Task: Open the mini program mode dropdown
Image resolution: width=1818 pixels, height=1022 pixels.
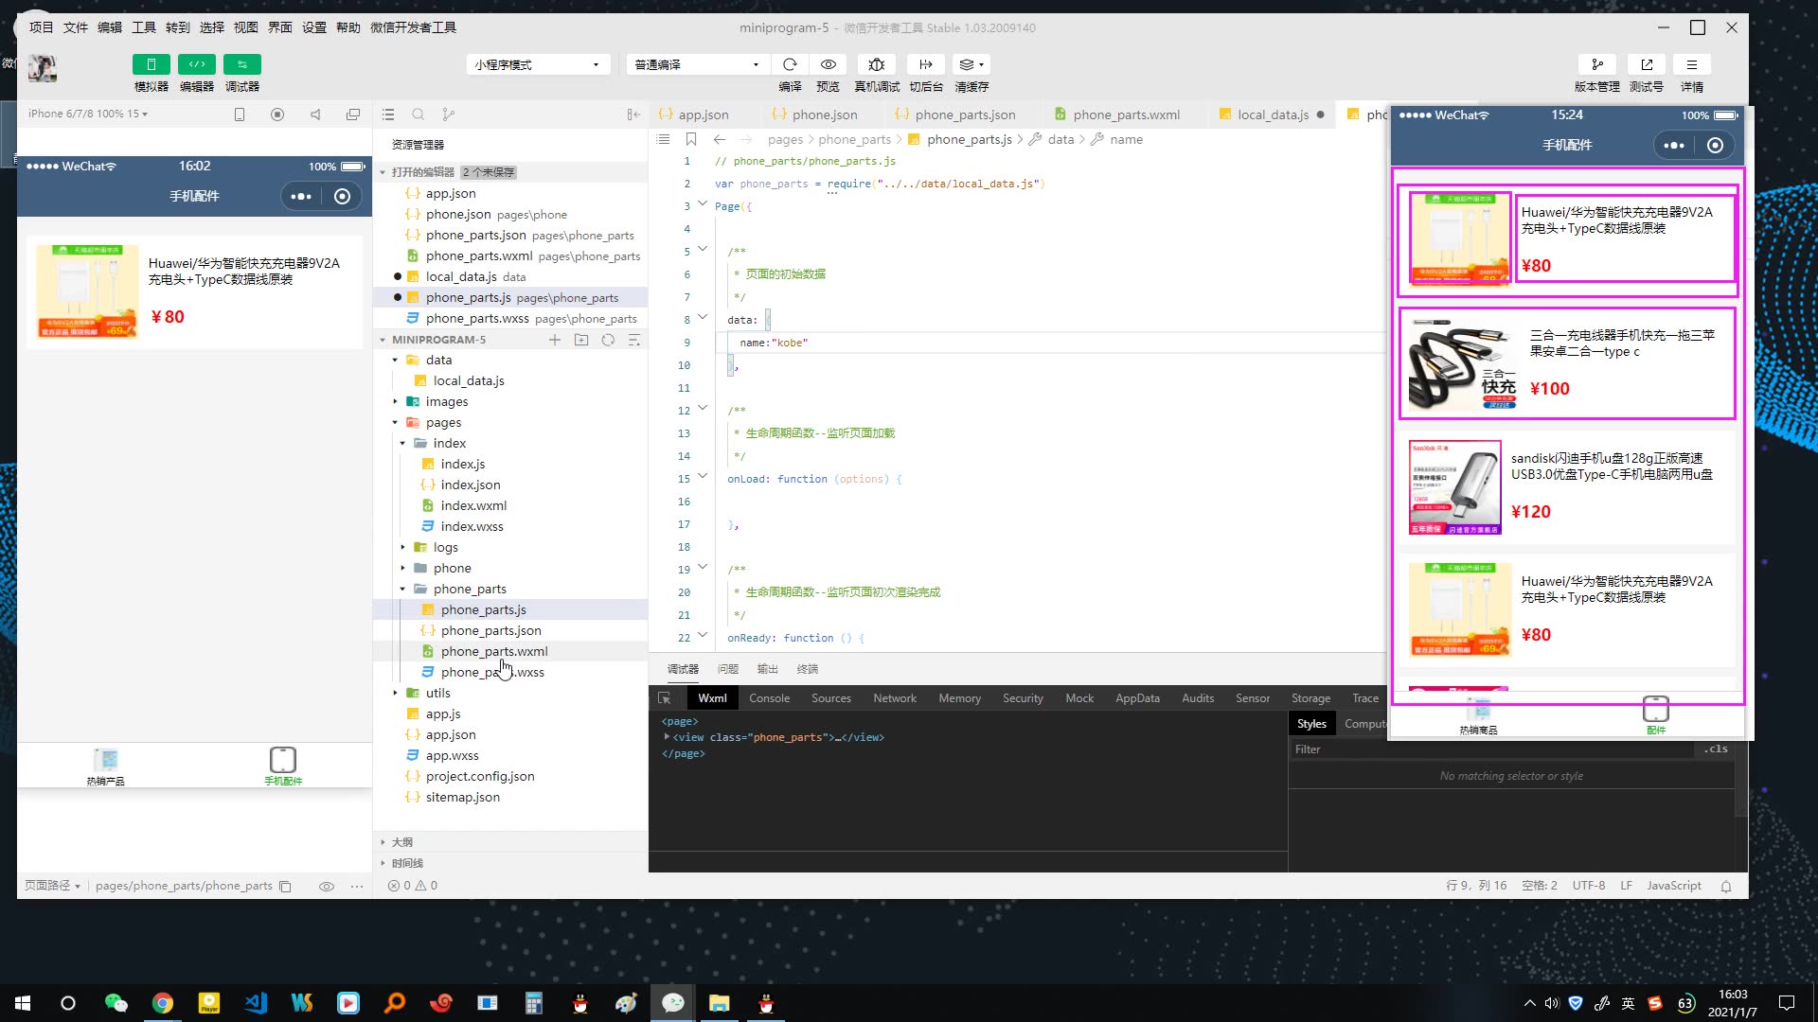Action: click(537, 64)
